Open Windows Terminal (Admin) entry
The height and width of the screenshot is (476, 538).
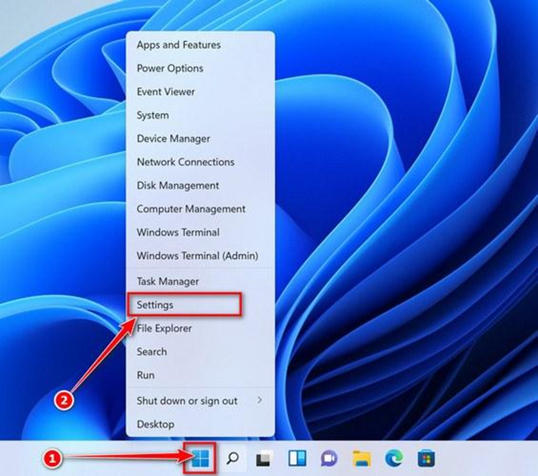point(200,255)
